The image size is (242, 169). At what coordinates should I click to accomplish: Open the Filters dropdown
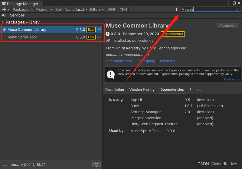pyautogui.click(x=97, y=10)
